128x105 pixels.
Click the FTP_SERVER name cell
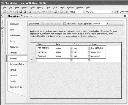click(x=46, y=48)
